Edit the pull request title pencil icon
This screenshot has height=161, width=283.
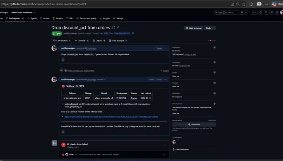118,28
